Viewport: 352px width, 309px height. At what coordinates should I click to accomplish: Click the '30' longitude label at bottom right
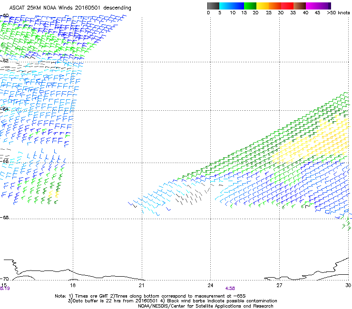(348, 285)
